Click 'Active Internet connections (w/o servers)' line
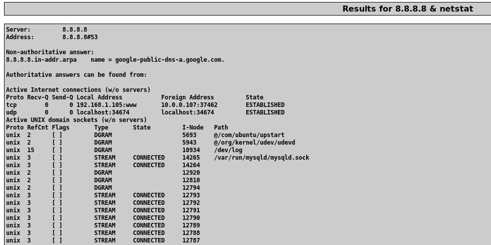 coord(78,90)
